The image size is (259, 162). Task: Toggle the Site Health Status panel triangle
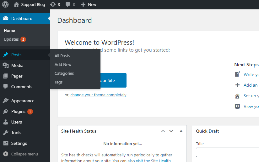[181, 131]
